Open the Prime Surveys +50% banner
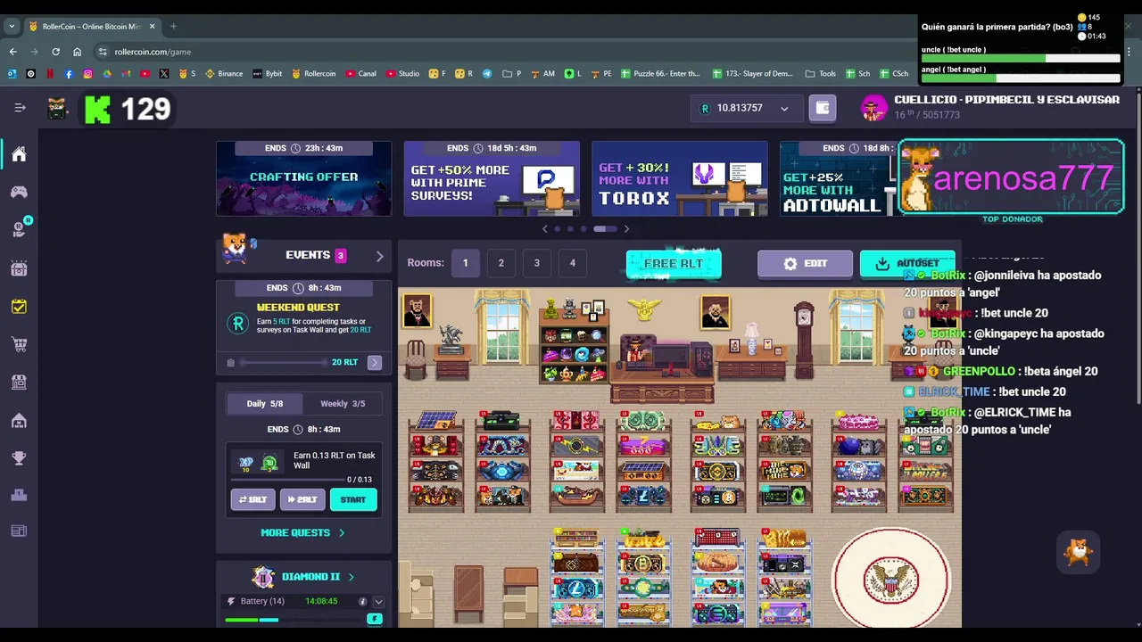Image resolution: width=1142 pixels, height=642 pixels. coord(492,178)
